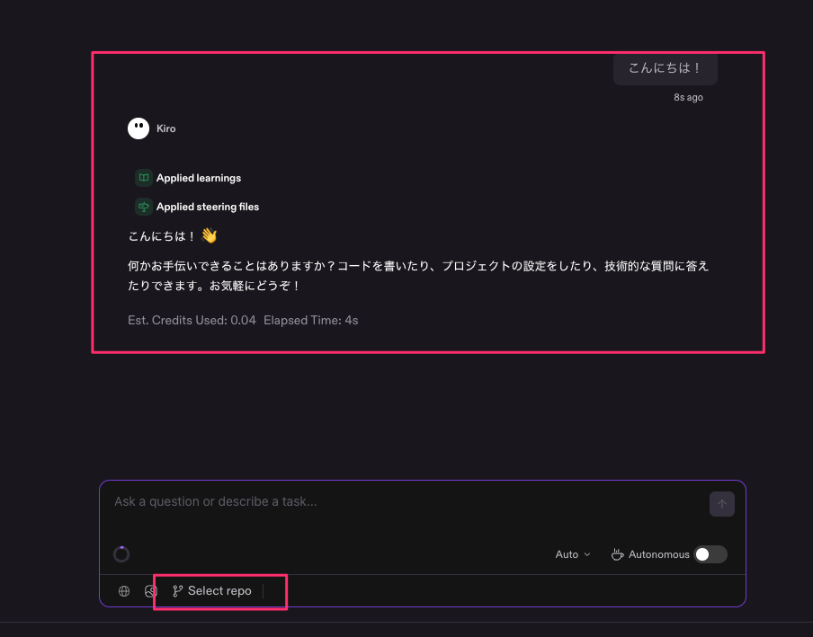
Task: Click the globe icon below the prompt box
Action: click(124, 591)
